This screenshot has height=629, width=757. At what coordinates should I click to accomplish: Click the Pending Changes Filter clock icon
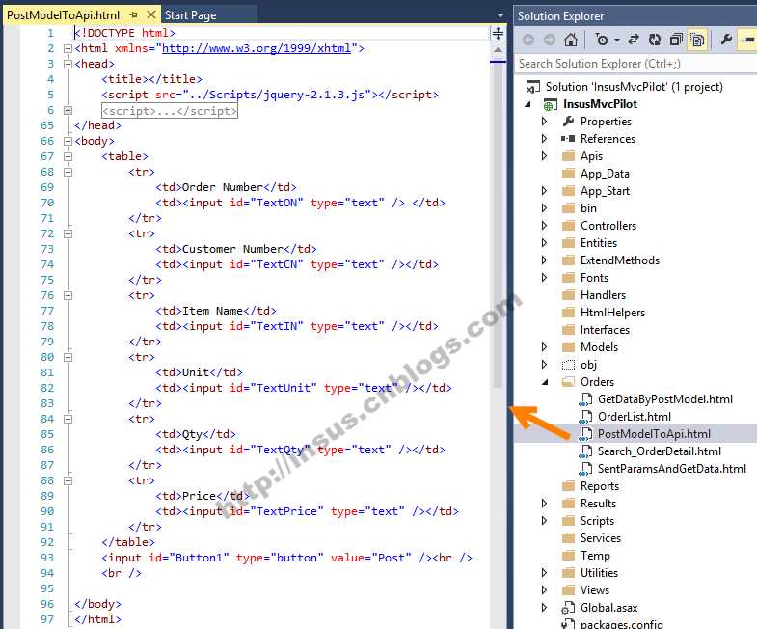click(602, 40)
